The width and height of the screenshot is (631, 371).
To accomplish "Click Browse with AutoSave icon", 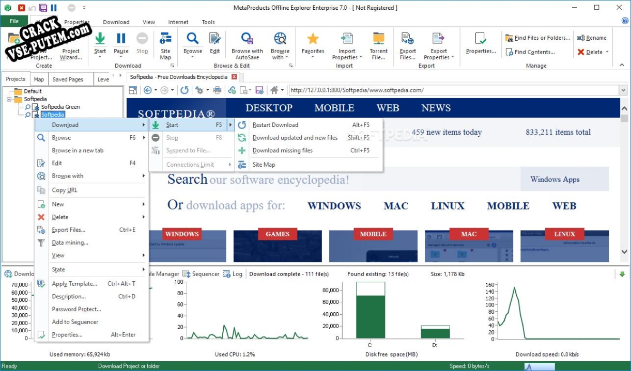I will tap(247, 39).
